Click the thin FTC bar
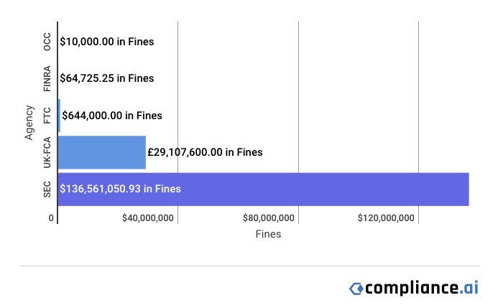The width and height of the screenshot is (498, 308). [x=59, y=116]
